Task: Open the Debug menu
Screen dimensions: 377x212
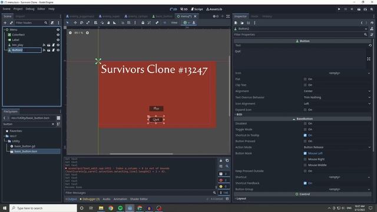Action: tap(30, 9)
